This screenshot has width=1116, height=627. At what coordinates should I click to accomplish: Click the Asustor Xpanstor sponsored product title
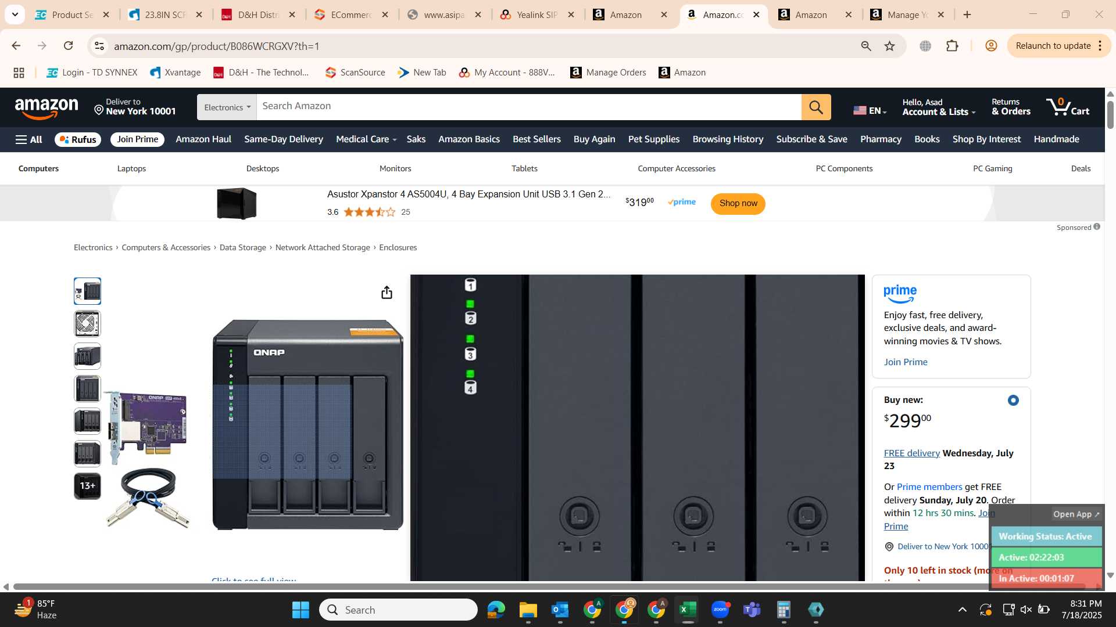[x=468, y=194]
